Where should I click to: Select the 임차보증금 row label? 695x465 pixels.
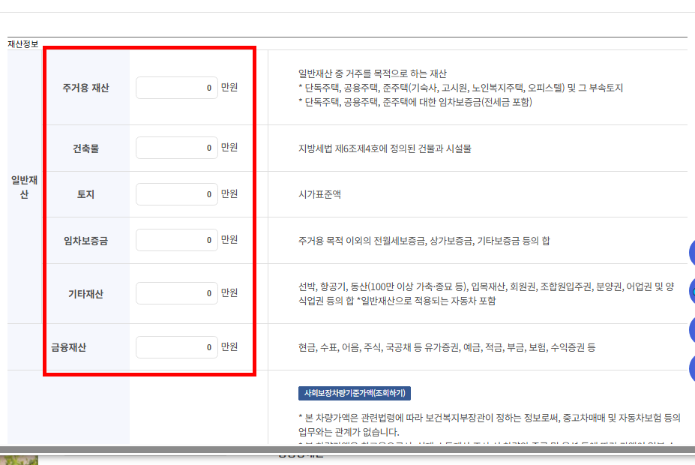coord(87,239)
